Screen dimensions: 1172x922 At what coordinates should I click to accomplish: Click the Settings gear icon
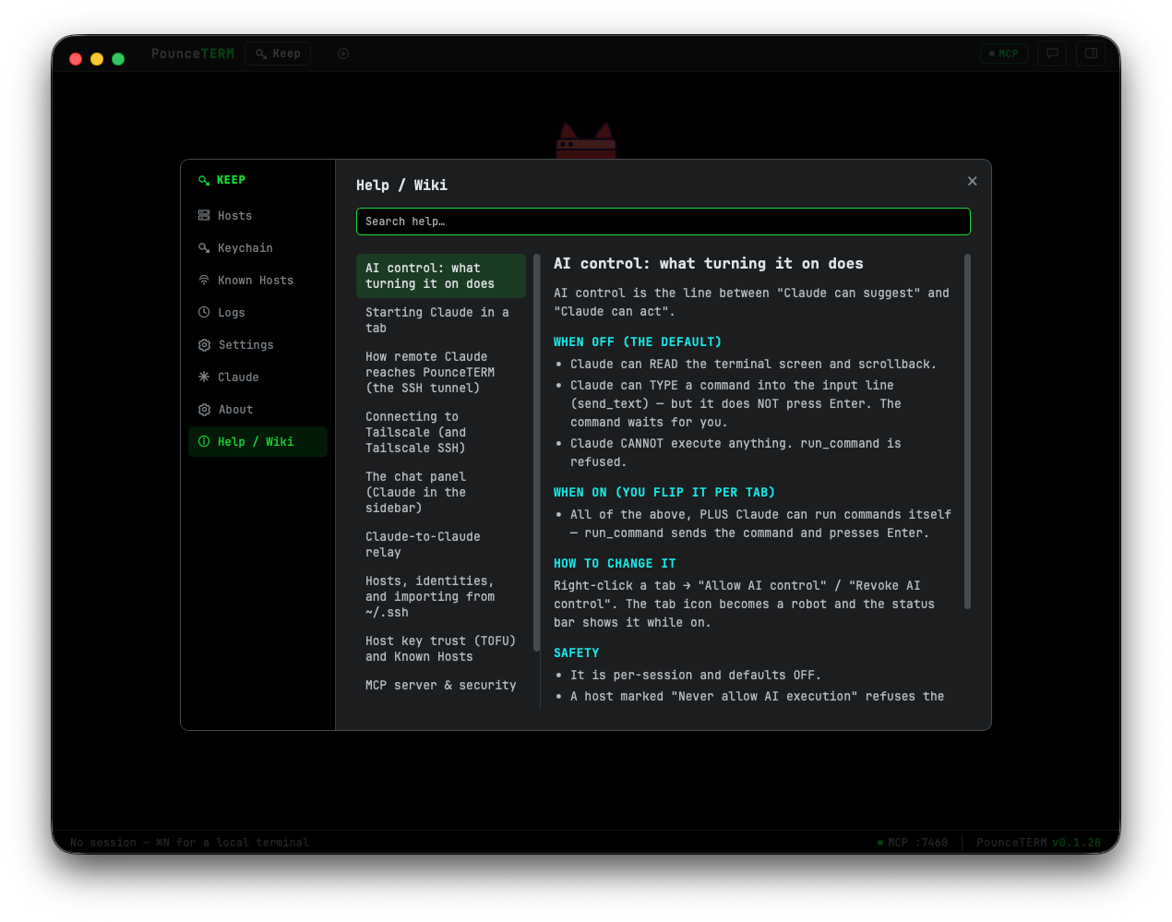[204, 345]
